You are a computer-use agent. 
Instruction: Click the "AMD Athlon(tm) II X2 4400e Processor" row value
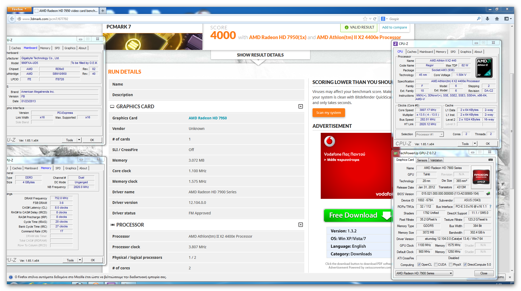220,236
